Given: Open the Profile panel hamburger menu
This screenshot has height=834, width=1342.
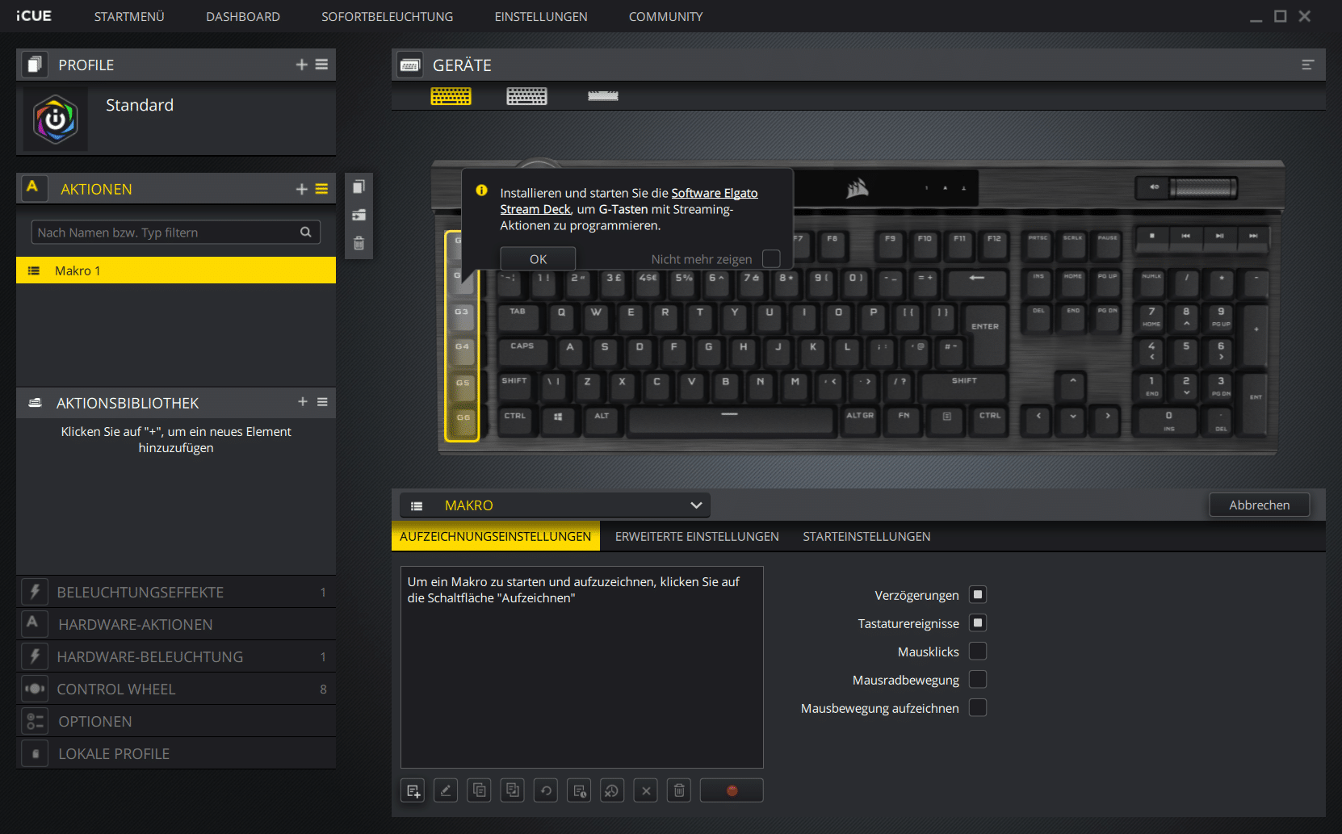Looking at the screenshot, I should (321, 65).
